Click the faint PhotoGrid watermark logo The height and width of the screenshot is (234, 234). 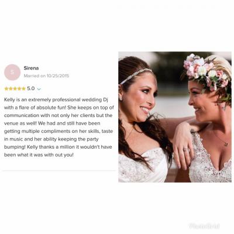tap(204, 226)
